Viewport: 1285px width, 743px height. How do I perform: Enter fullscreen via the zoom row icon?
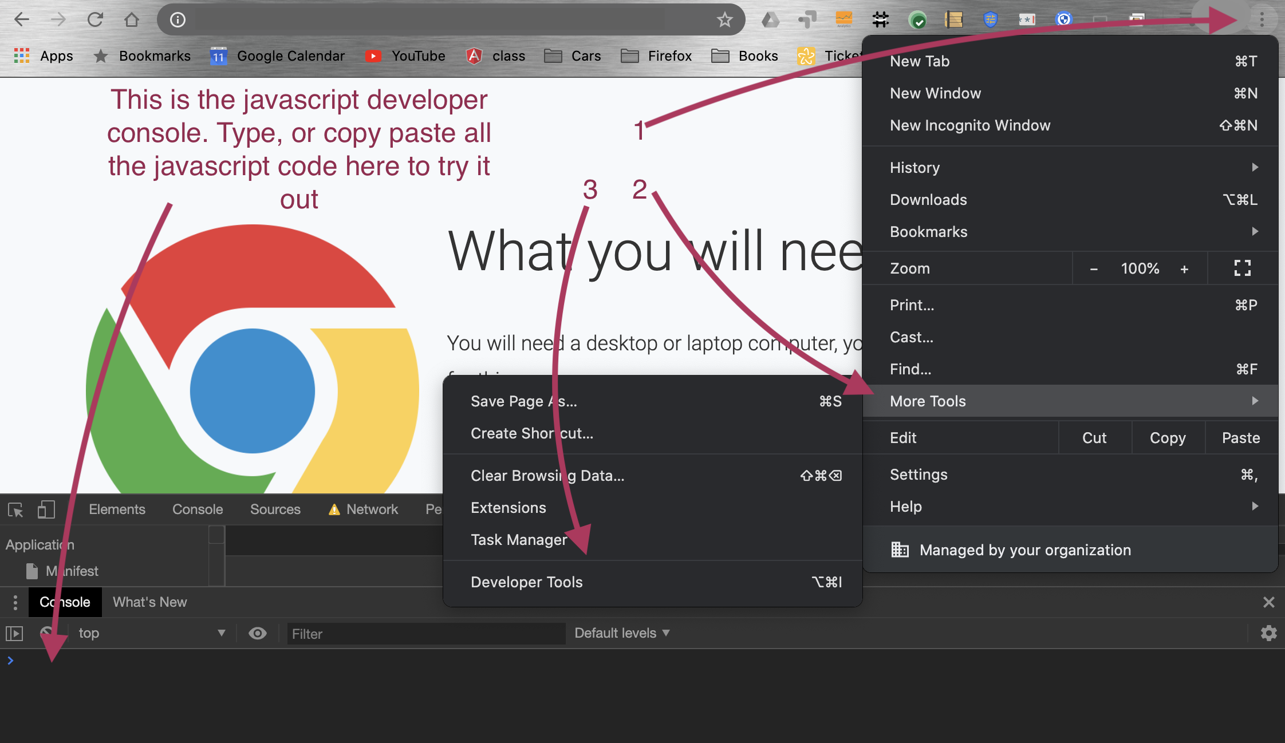click(1243, 268)
